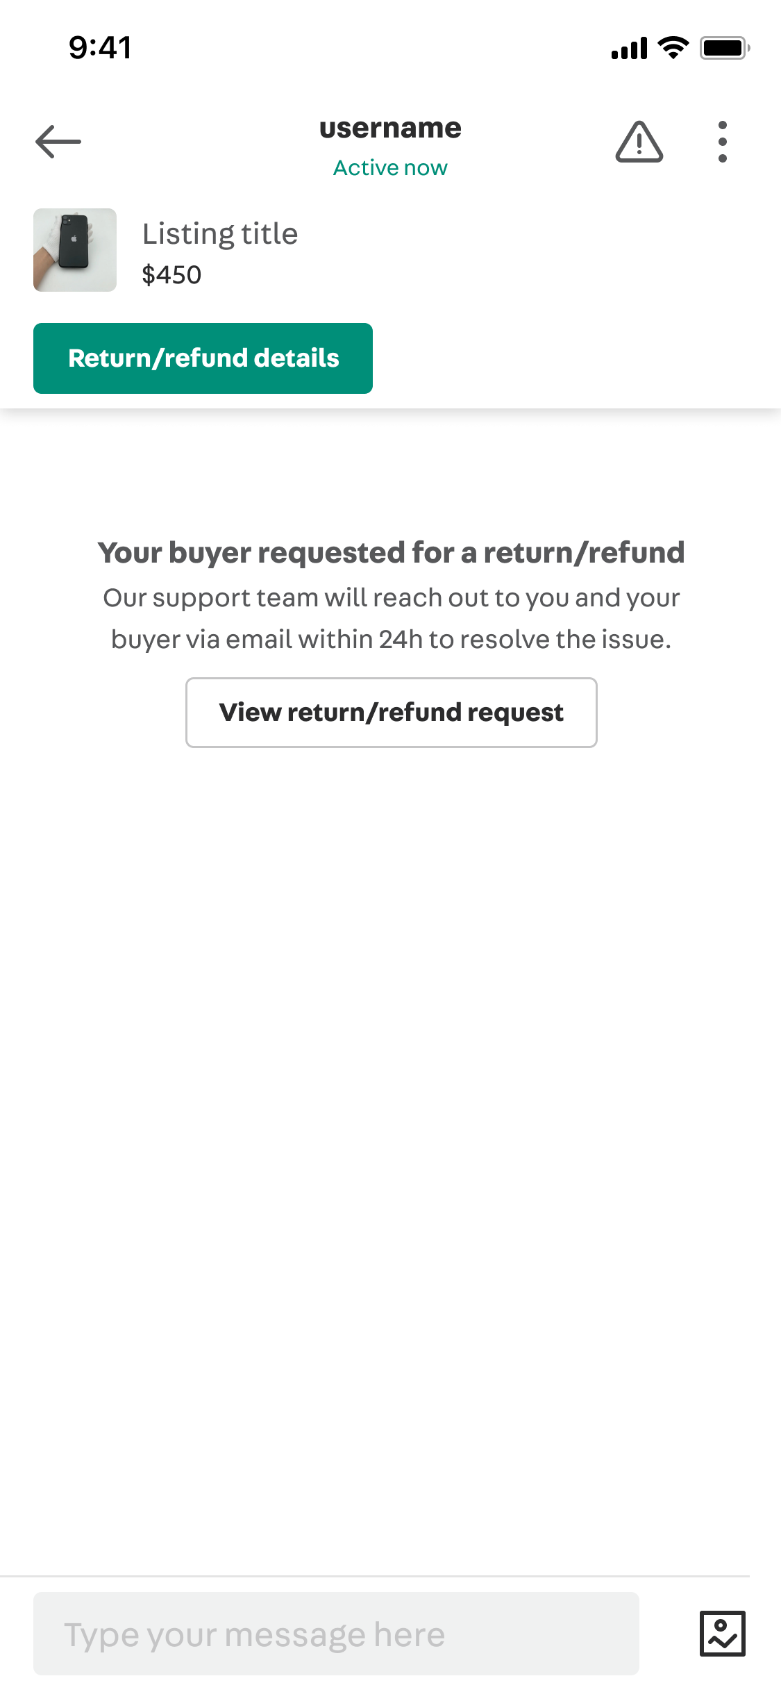
Task: Focus the 'Type your message here' field
Action: point(336,1634)
